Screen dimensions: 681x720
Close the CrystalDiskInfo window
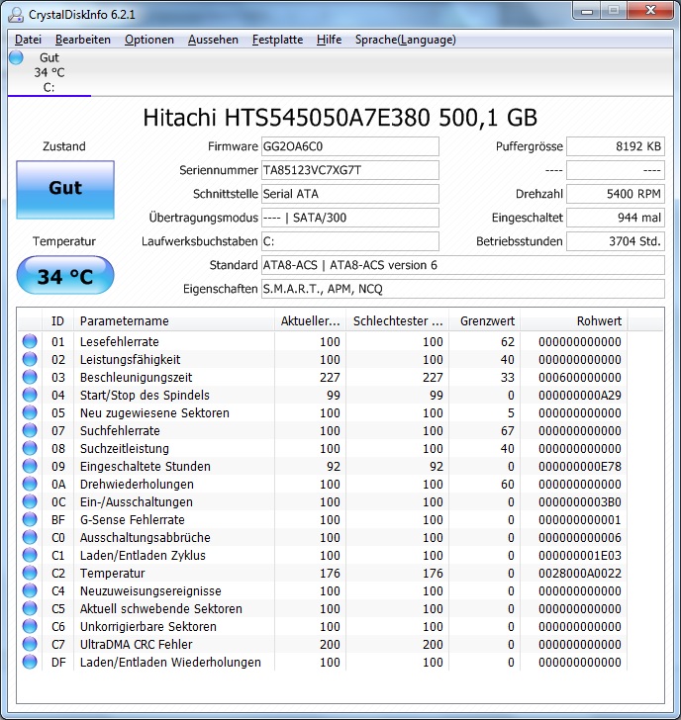[x=650, y=11]
